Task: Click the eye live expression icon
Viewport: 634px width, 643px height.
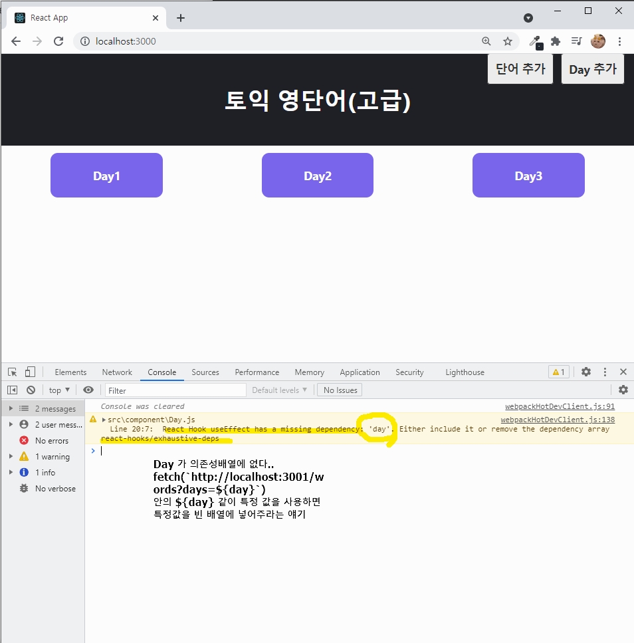Action: pyautogui.click(x=88, y=390)
